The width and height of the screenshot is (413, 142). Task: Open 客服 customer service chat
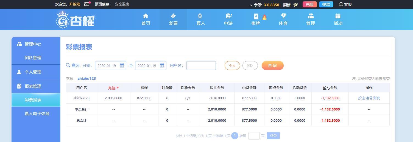click(x=345, y=4)
